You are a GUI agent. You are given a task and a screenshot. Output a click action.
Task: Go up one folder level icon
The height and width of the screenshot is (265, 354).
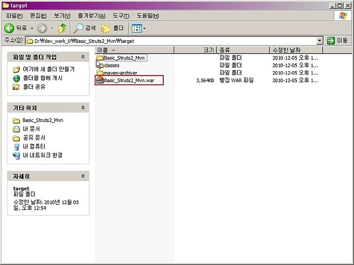coord(62,28)
